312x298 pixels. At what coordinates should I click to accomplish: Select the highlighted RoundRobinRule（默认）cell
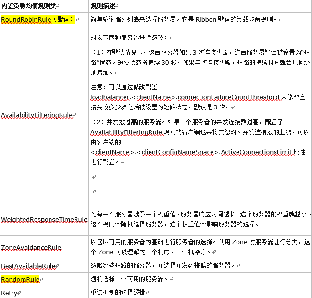click(x=38, y=20)
